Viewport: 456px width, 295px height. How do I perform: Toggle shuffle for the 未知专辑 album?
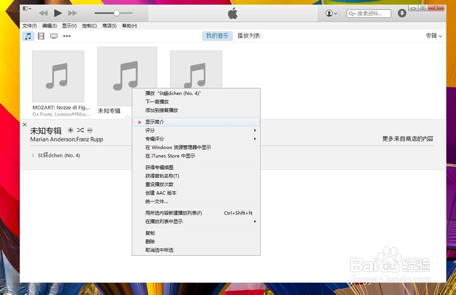[80, 130]
